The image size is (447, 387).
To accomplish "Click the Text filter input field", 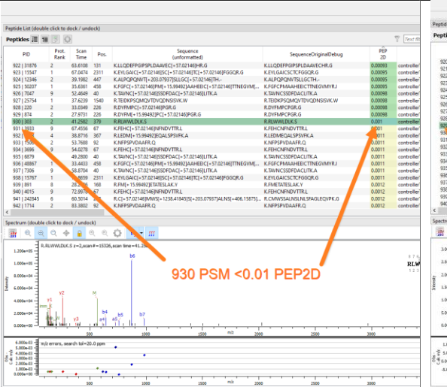I will click(x=412, y=39).
